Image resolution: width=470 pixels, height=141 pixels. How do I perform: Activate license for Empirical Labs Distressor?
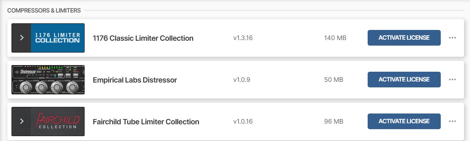point(404,79)
